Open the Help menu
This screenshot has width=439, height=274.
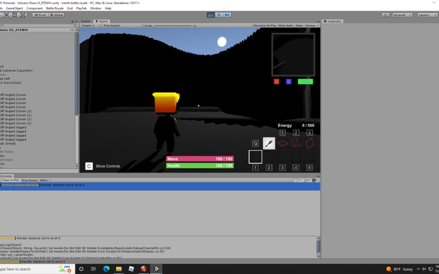coord(108,9)
